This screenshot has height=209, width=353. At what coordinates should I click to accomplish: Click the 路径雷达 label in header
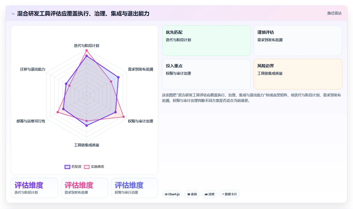335,13
